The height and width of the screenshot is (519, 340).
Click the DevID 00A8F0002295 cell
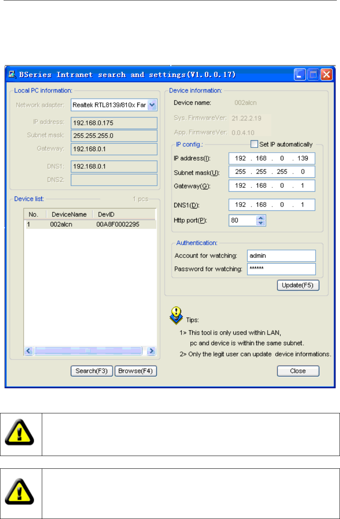[118, 224]
